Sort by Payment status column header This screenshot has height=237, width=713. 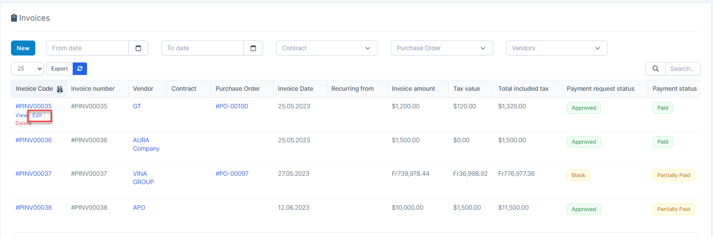[x=674, y=89]
